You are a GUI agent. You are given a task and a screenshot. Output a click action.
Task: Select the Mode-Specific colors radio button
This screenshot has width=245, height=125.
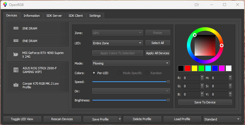click(120, 73)
